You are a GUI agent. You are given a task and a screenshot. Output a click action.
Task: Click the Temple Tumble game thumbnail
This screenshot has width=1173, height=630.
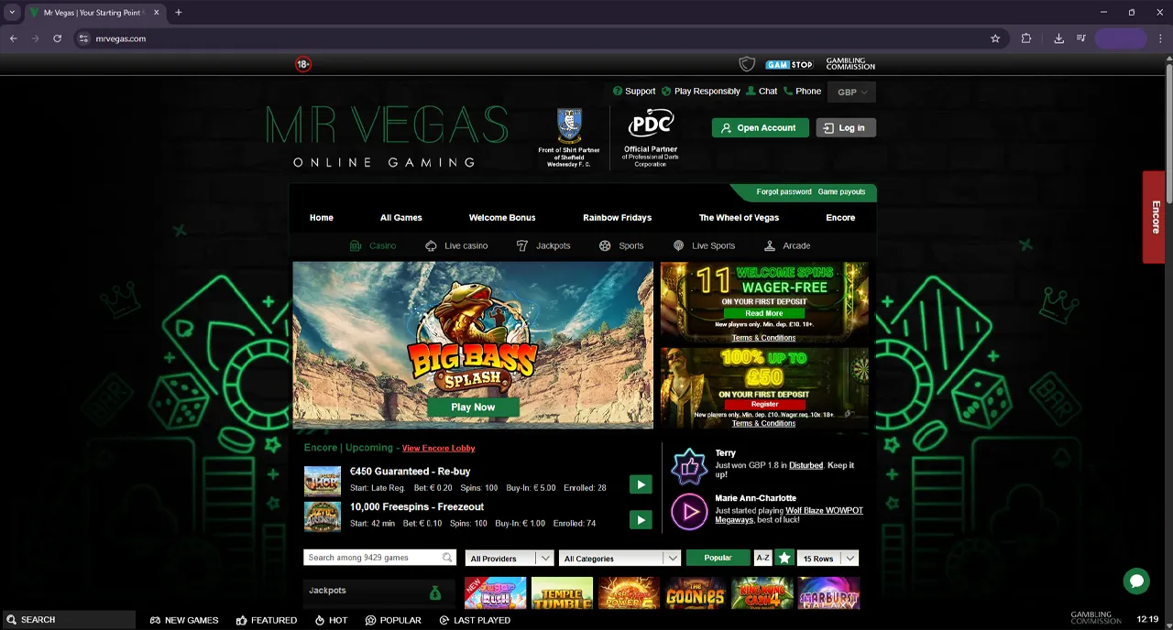563,593
